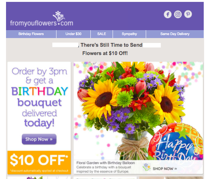Open the Pinterest social icon
This screenshot has width=209, height=179.
pyautogui.click(x=188, y=14)
